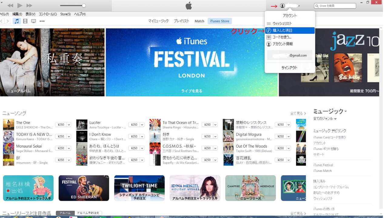Image resolution: width=388 pixels, height=218 pixels.
Task: Click the Lucifer album artwork
Action: (x=82, y=125)
